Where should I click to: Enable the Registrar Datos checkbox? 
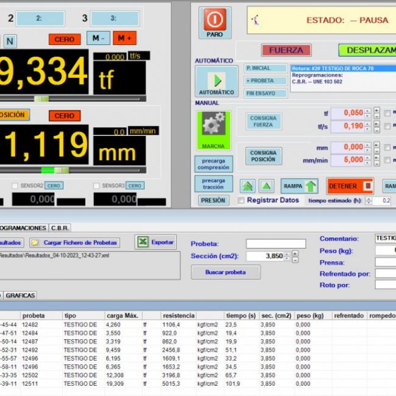pyautogui.click(x=241, y=200)
